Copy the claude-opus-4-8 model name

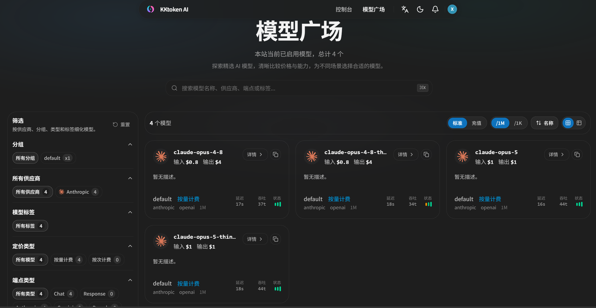click(x=276, y=154)
